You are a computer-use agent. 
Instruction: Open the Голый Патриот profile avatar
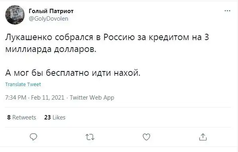(x=15, y=15)
